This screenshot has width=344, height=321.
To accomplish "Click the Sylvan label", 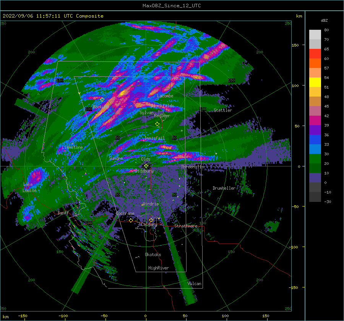I will coord(146,113).
